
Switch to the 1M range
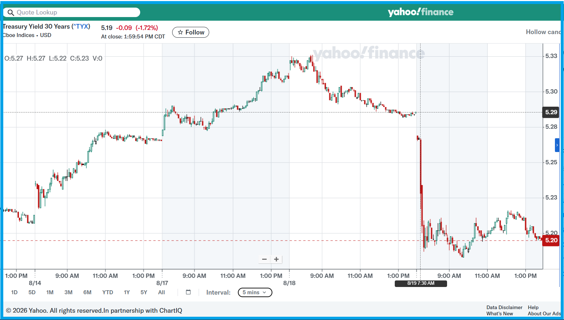[50, 292]
